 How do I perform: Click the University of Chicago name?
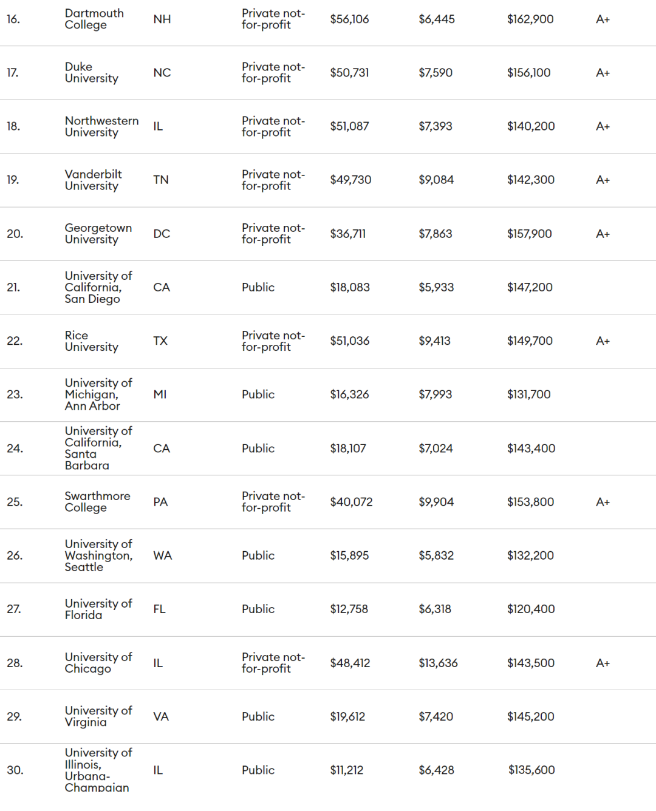(x=98, y=663)
